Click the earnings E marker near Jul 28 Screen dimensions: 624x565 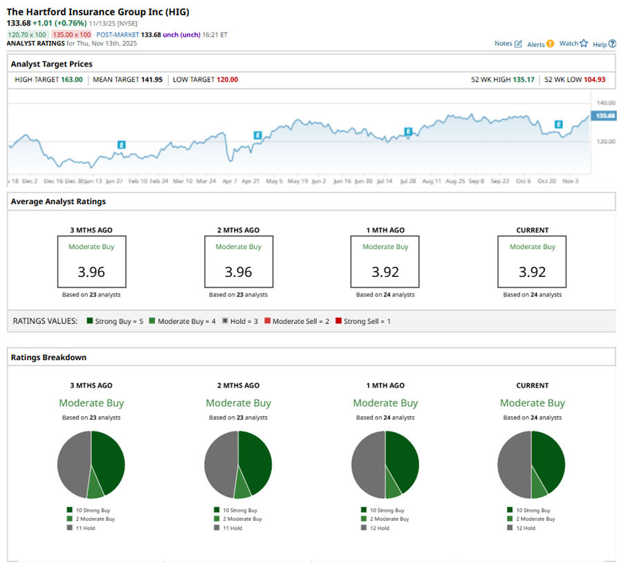point(408,131)
